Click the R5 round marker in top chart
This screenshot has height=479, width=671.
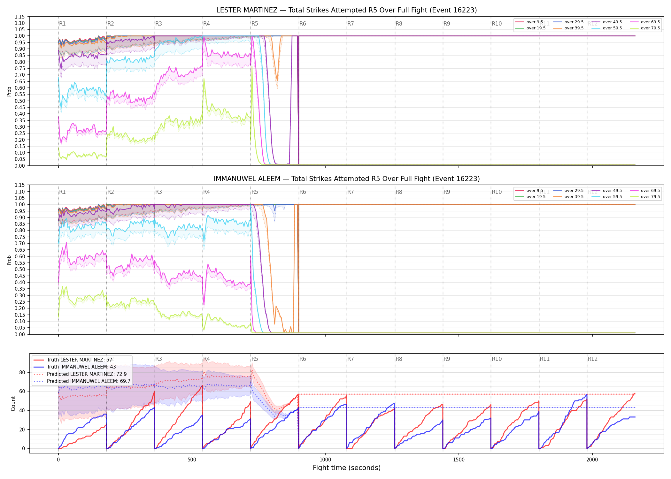click(x=255, y=24)
